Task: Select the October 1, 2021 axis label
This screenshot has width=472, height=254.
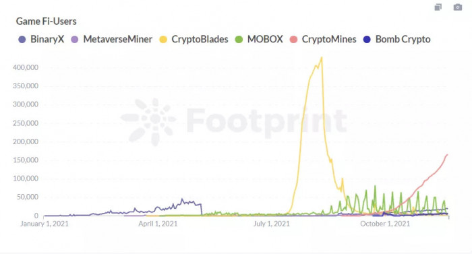Action: 385,224
